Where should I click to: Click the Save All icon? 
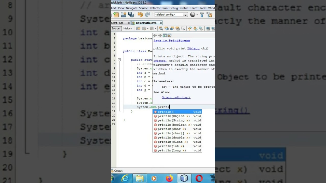pos(131,15)
